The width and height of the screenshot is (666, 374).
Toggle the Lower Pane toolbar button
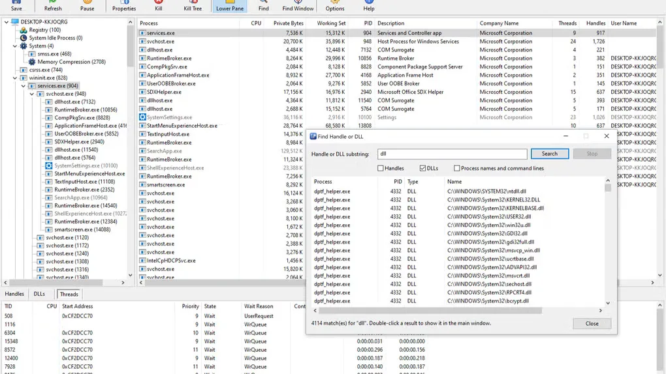230,5
